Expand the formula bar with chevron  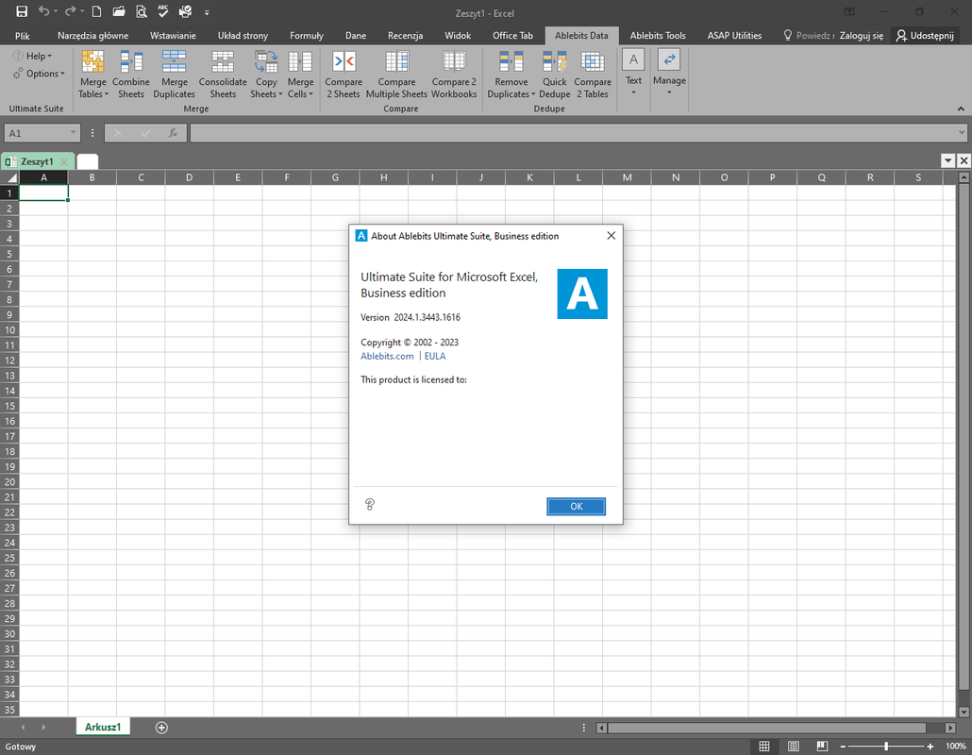962,132
